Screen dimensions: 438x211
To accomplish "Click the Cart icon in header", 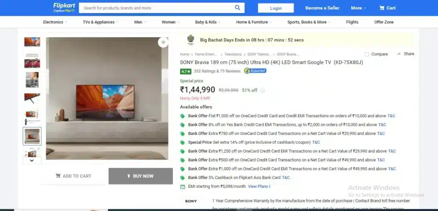I will 382,8.
